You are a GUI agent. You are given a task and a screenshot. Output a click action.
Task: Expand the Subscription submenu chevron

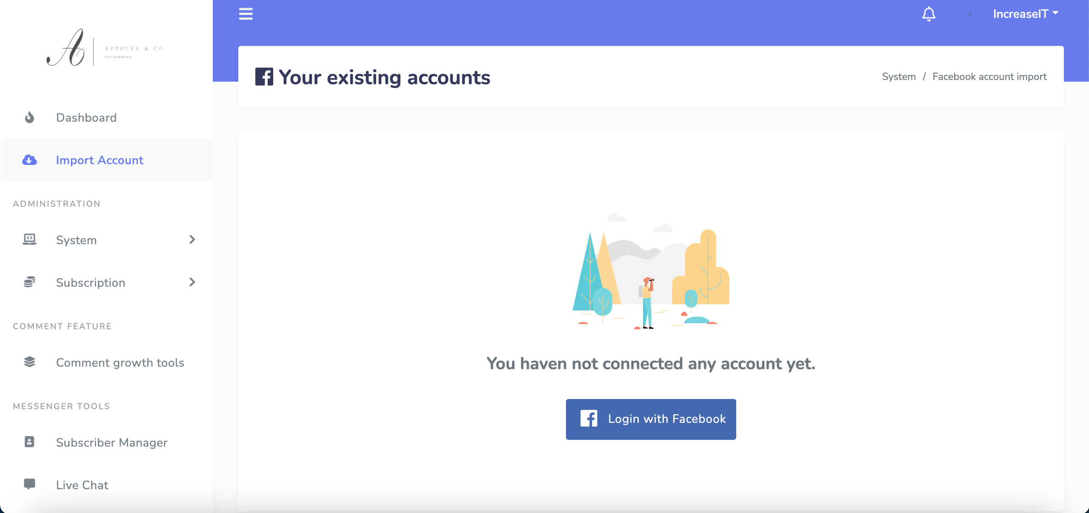pos(192,282)
